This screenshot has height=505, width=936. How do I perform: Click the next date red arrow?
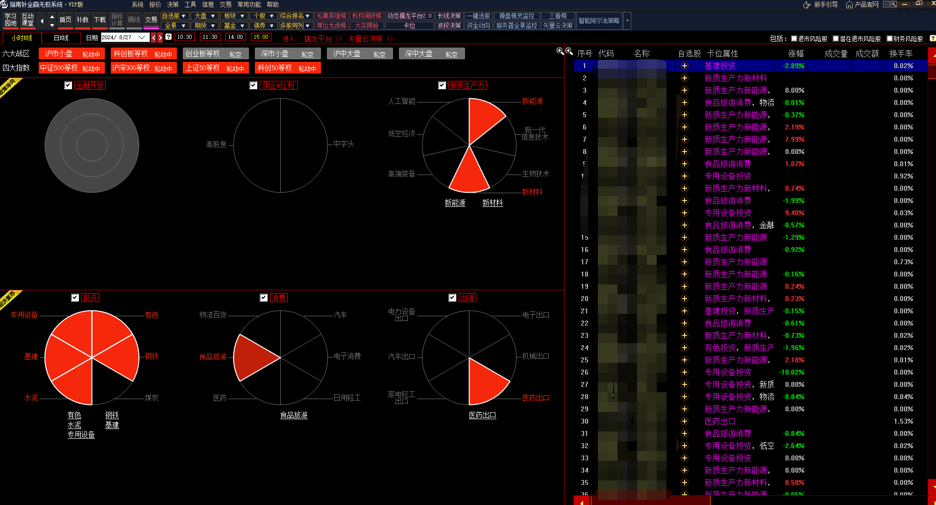coord(160,38)
